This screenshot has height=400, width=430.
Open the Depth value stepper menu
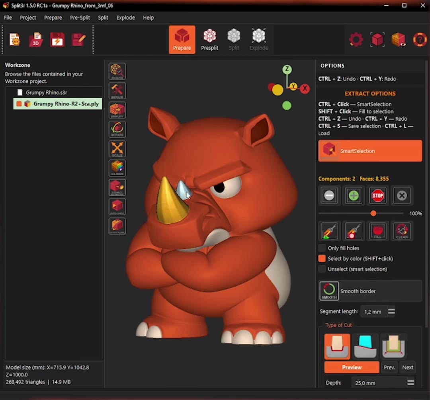[x=410, y=382]
